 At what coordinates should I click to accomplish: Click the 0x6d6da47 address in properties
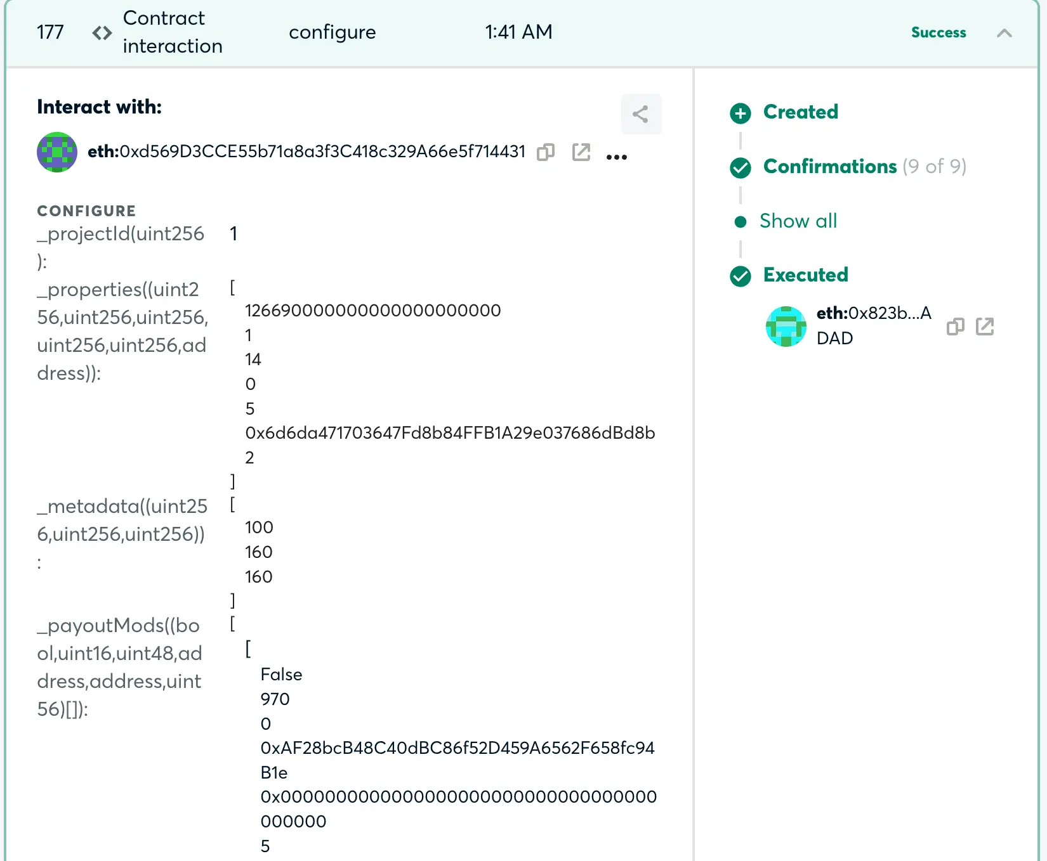coord(449,433)
